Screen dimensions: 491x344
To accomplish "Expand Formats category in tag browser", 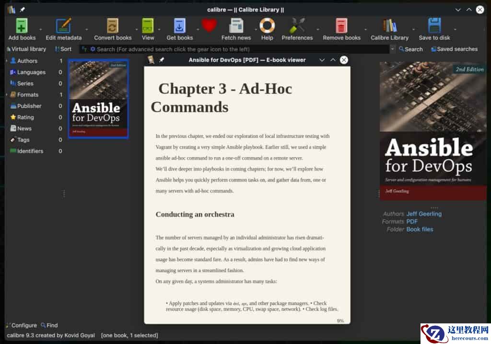I will (7, 94).
